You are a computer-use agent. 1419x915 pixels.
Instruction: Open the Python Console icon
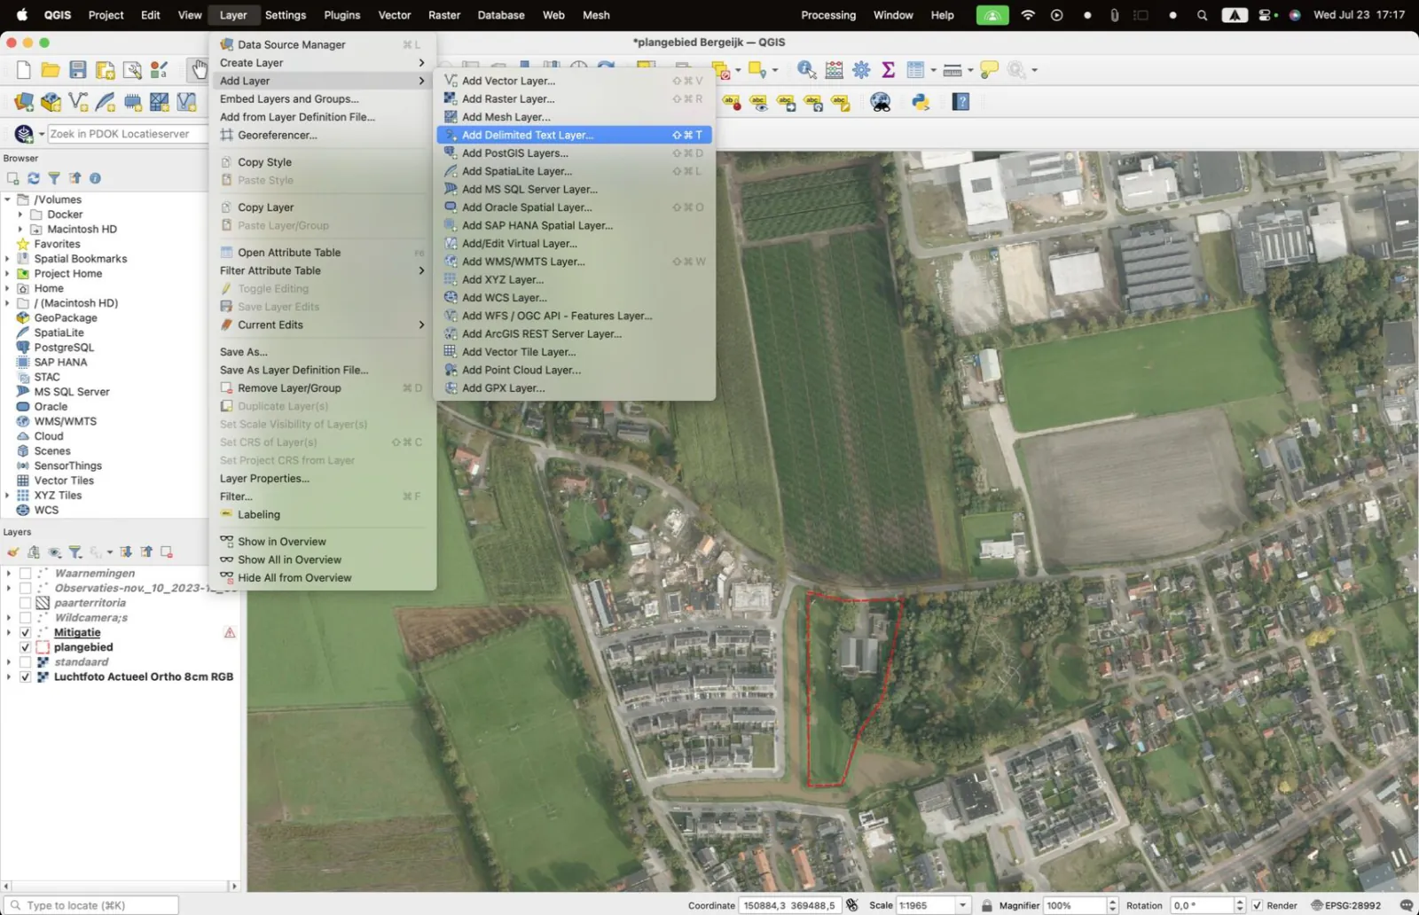921,102
